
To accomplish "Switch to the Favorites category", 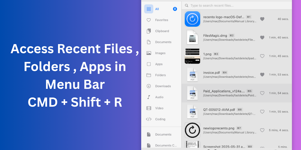I will pyautogui.click(x=162, y=20).
